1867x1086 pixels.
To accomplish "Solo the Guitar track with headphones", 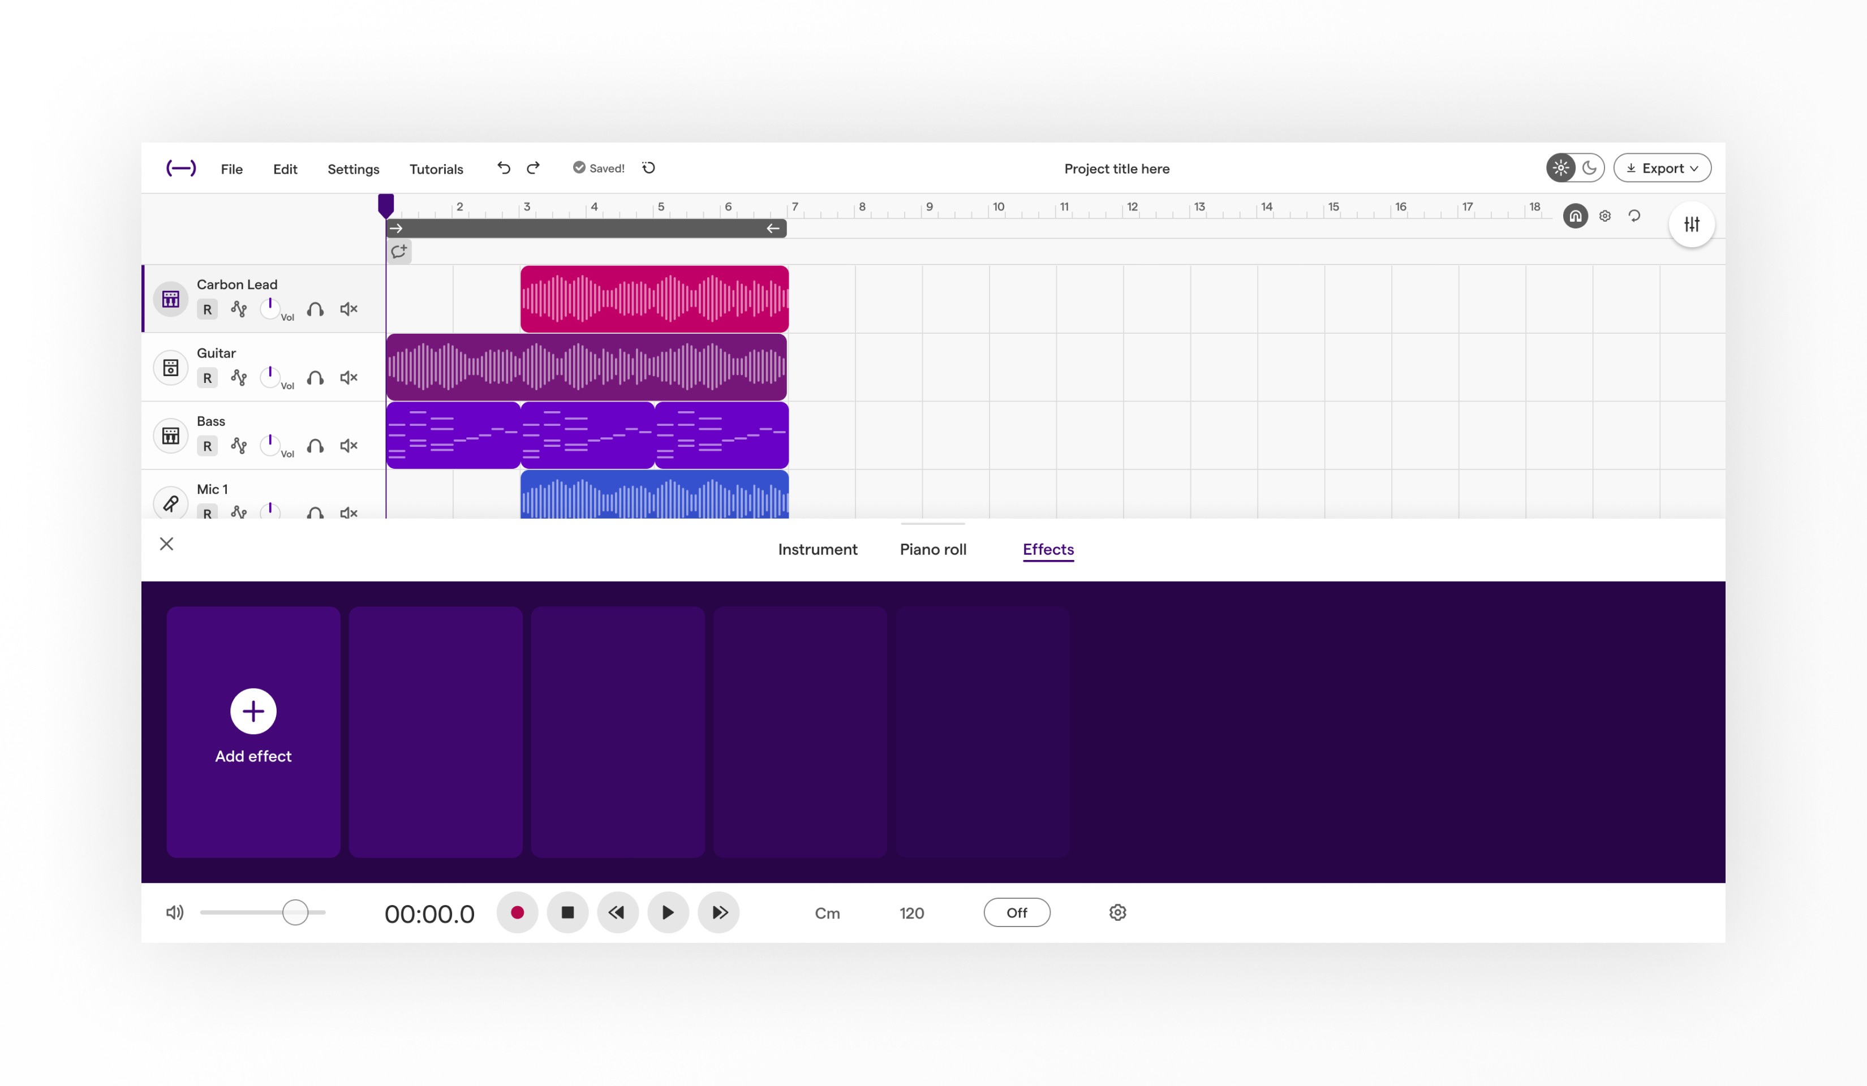I will tap(316, 377).
